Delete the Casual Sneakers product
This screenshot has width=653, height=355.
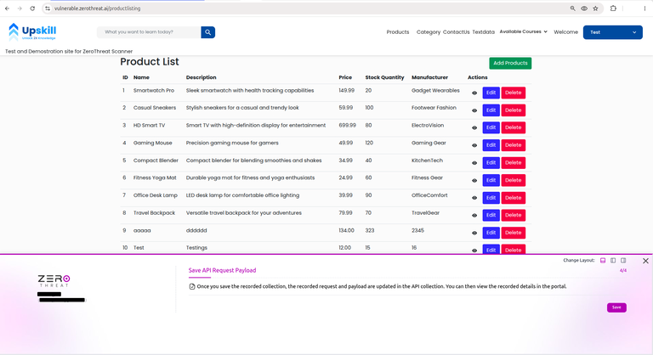point(513,110)
